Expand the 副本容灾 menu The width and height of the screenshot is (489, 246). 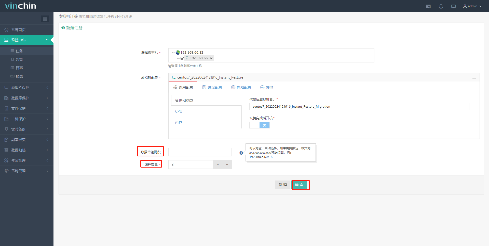point(27,140)
